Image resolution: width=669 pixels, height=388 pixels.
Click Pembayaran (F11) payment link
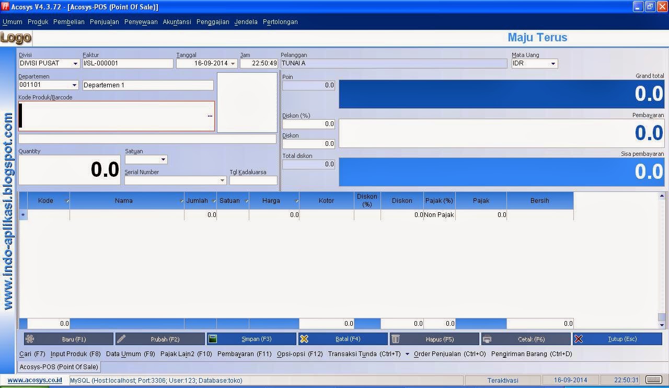[245, 354]
